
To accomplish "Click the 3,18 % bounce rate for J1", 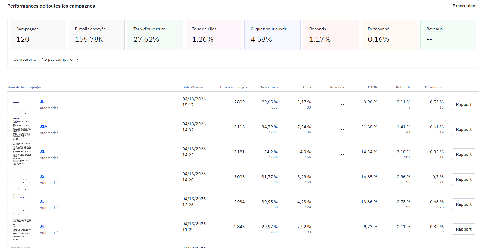I will [x=403, y=152].
